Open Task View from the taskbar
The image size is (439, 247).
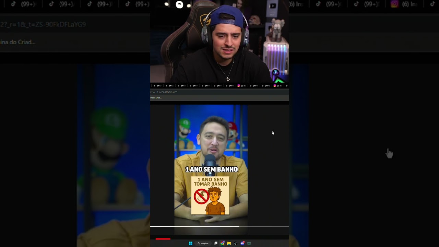[216, 243]
